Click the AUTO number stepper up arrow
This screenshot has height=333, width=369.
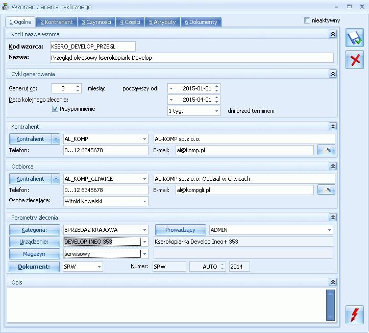coord(222,265)
